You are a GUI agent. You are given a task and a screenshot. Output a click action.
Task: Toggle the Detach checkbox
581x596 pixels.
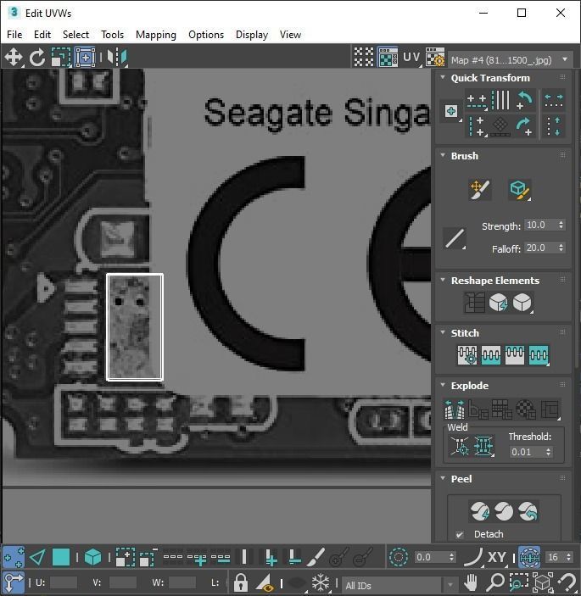[460, 534]
